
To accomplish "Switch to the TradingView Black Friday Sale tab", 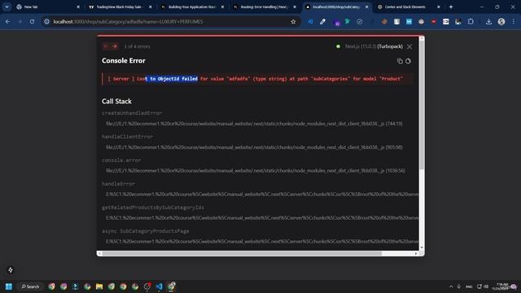I will point(119,7).
